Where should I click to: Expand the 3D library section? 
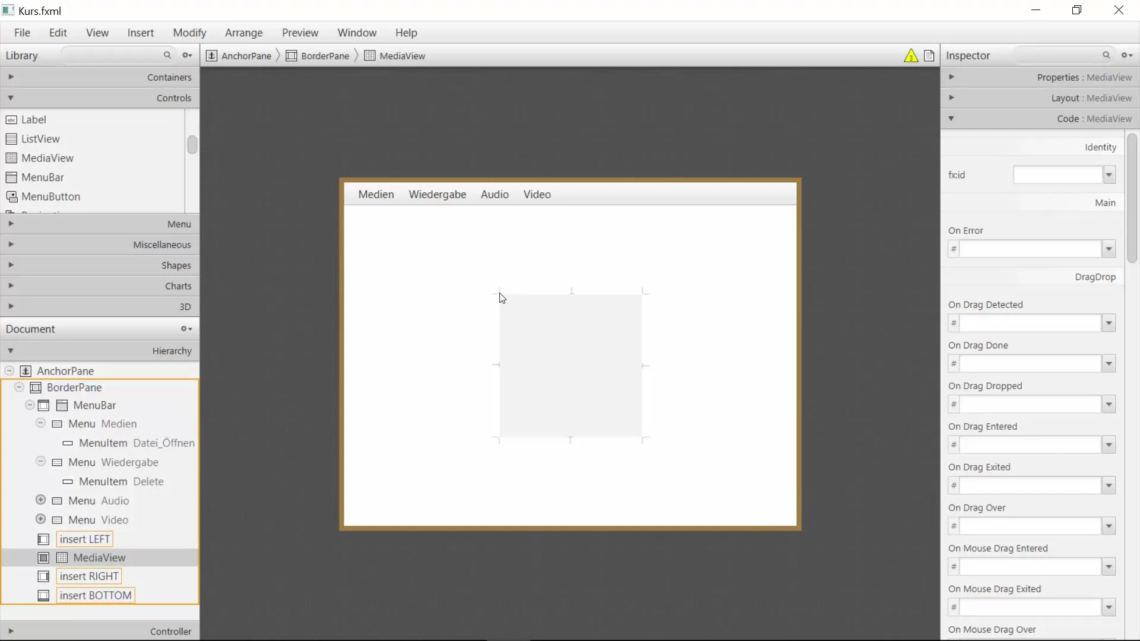[x=100, y=307]
